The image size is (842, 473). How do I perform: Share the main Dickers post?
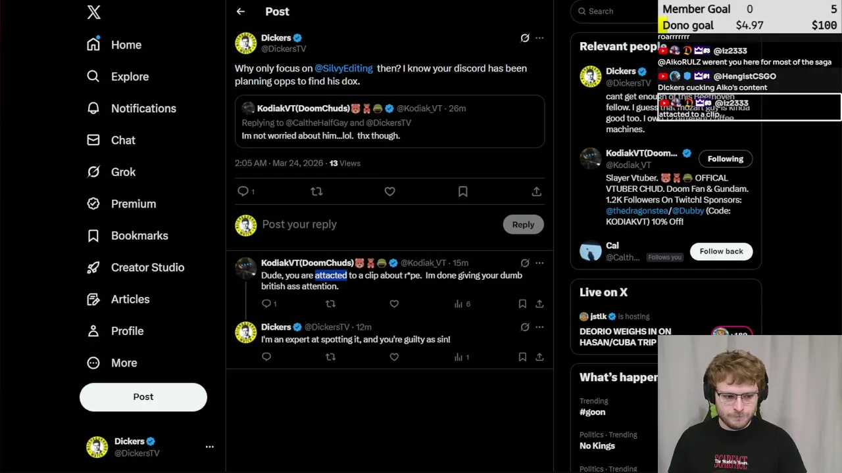click(x=537, y=191)
